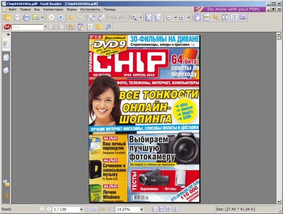283x214 pixels.
Task: Toggle continuous page layout mode
Action: pyautogui.click(x=162, y=209)
